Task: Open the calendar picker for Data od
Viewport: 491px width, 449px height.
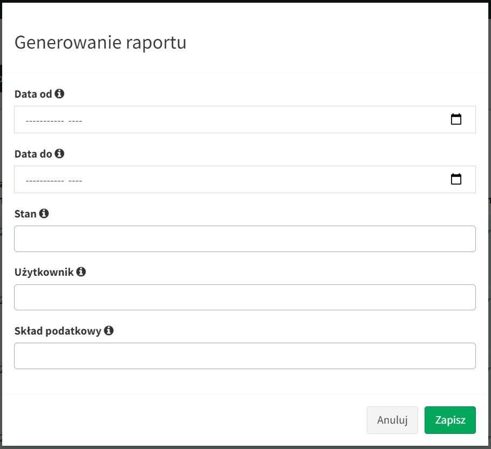Action: click(456, 120)
